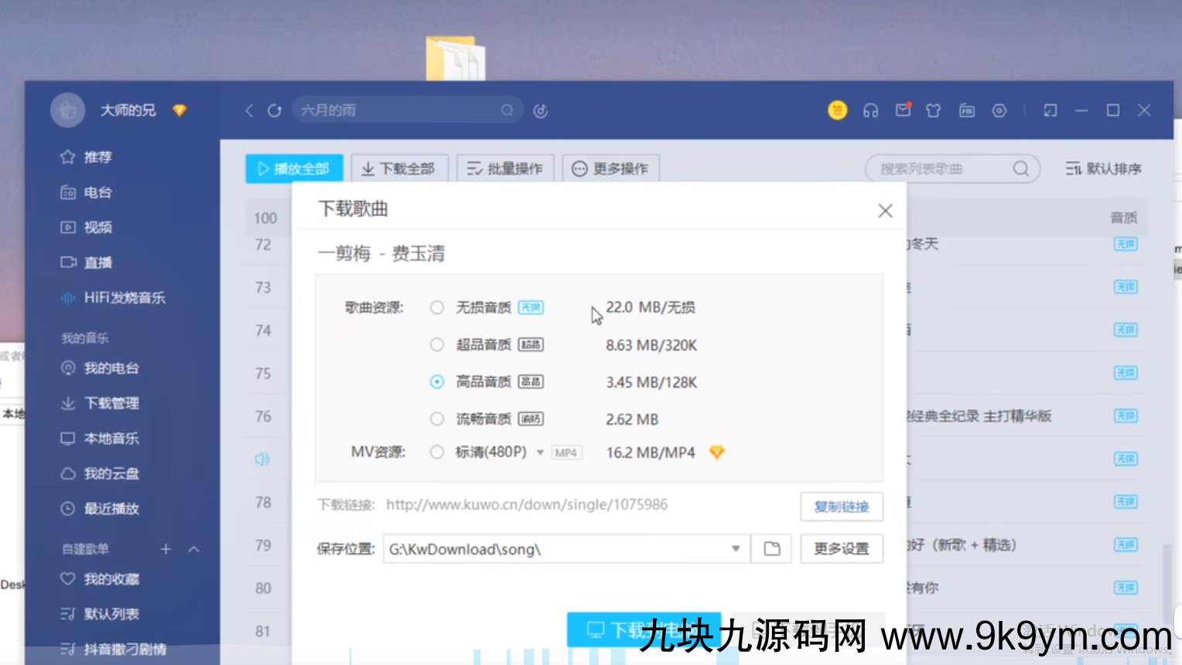
Task: Click the refresh icon beside search bar
Action: 275,111
